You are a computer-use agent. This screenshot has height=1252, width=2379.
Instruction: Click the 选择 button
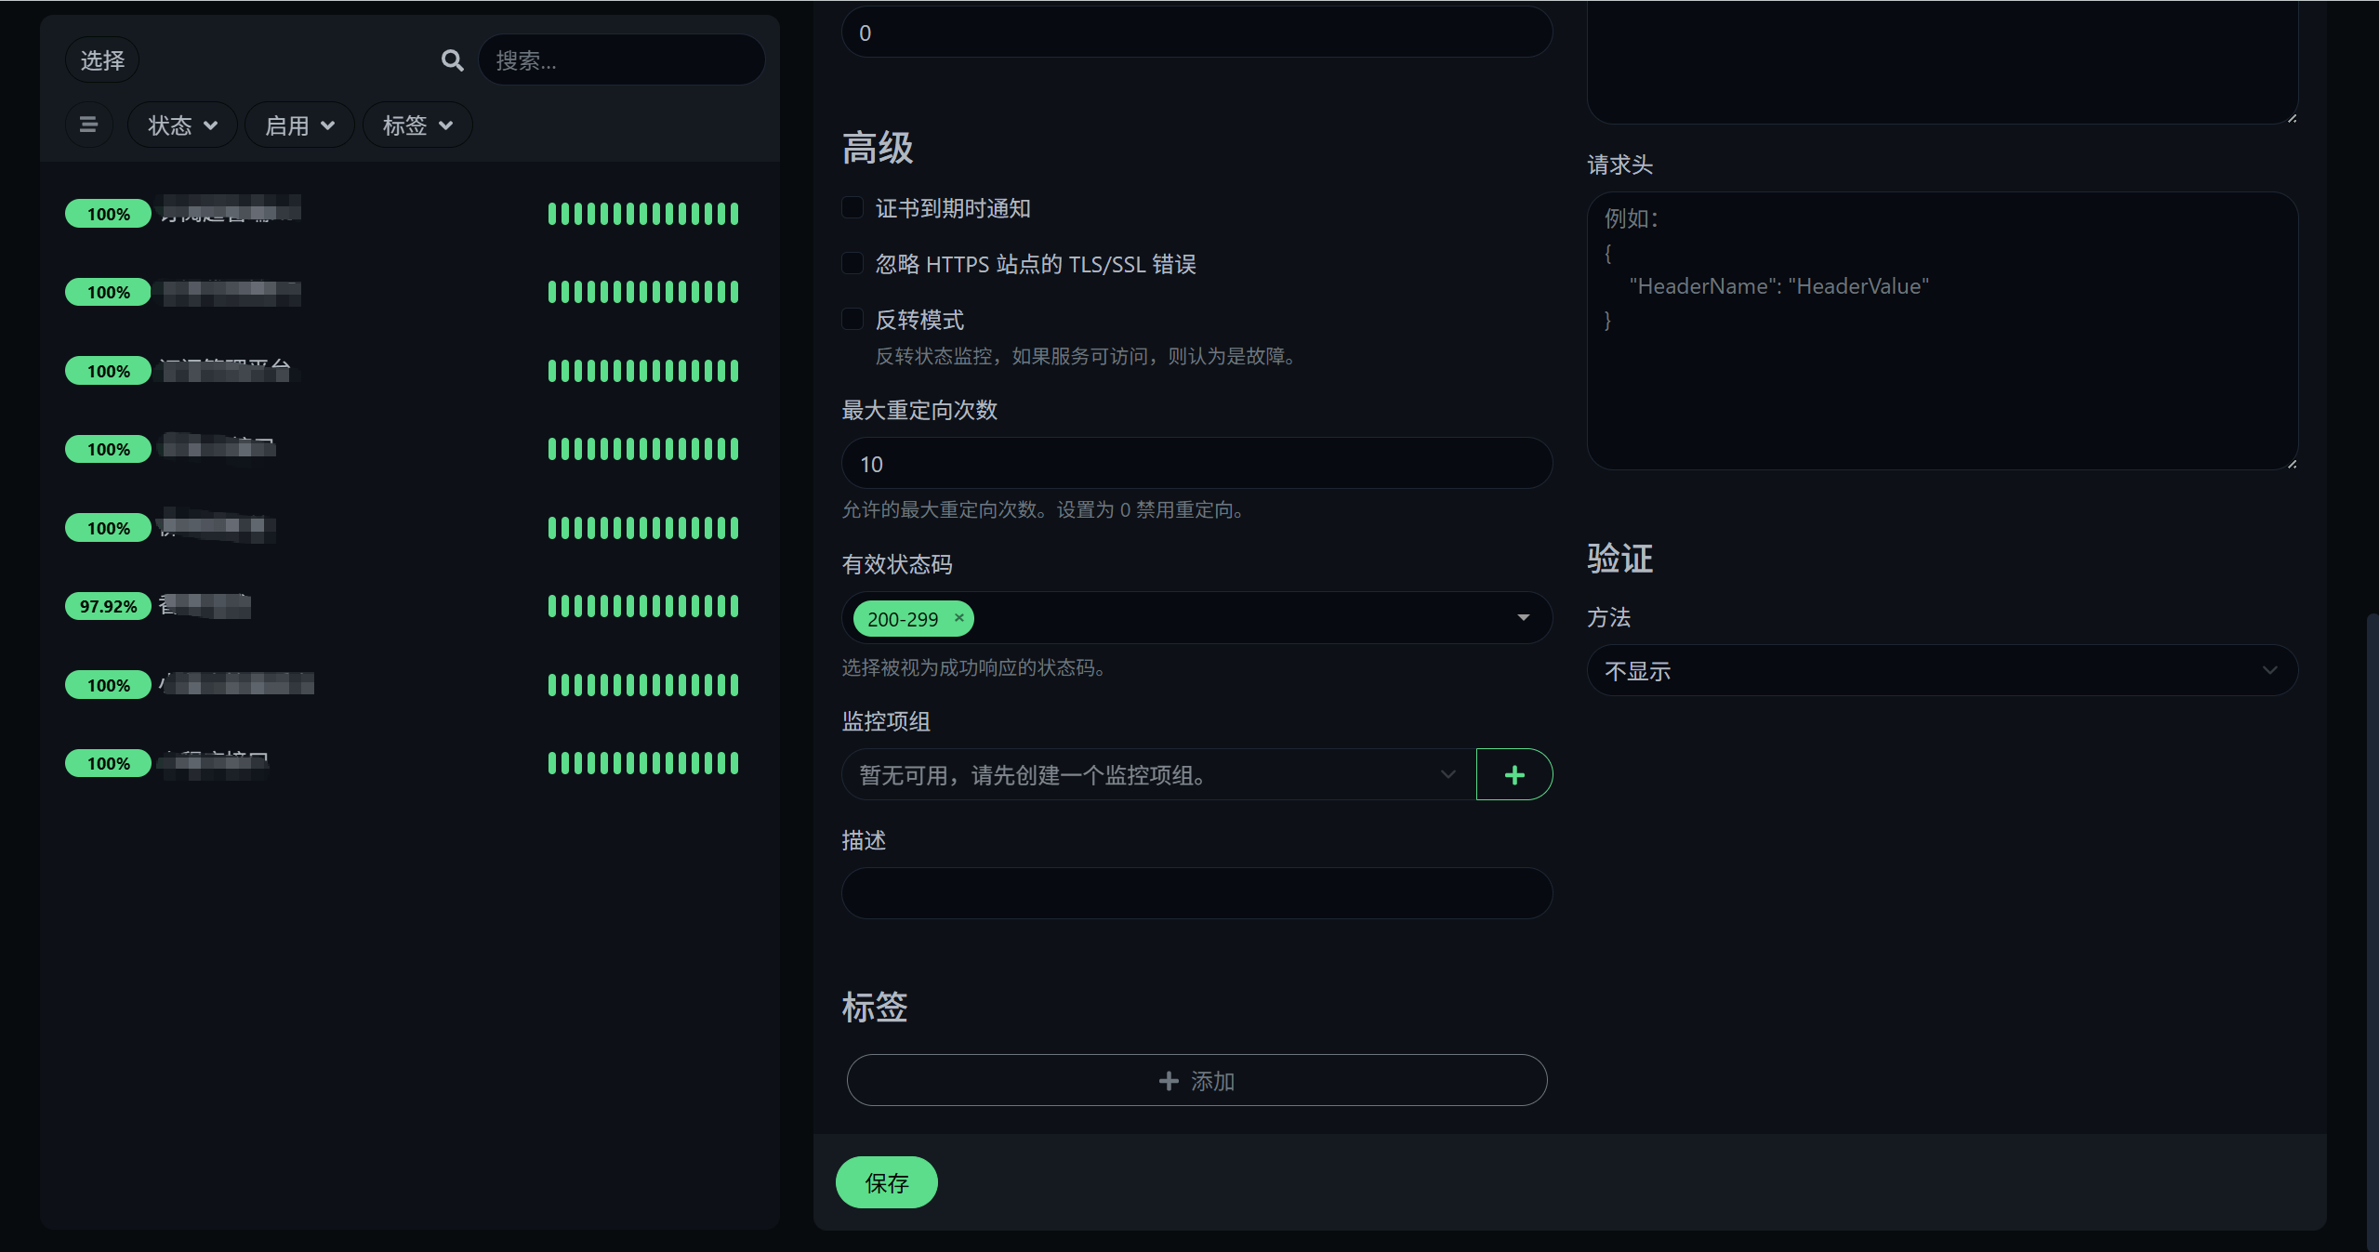click(102, 60)
